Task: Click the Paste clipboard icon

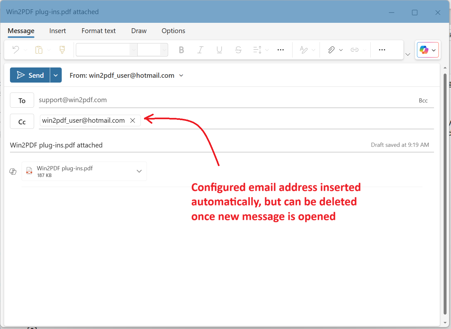Action: click(x=39, y=50)
